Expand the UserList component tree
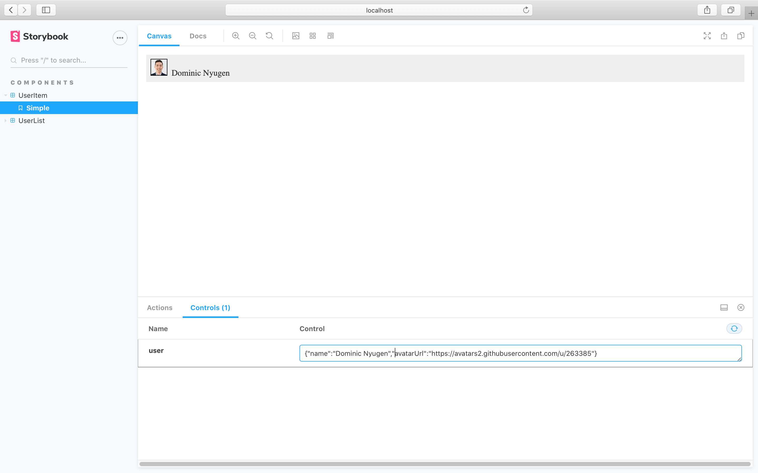This screenshot has height=473, width=758. pos(5,120)
